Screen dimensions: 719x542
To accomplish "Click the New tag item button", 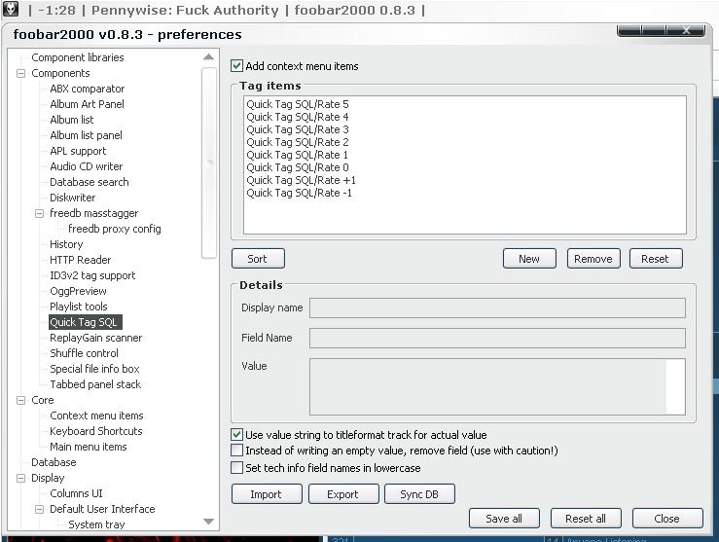I will 528,259.
